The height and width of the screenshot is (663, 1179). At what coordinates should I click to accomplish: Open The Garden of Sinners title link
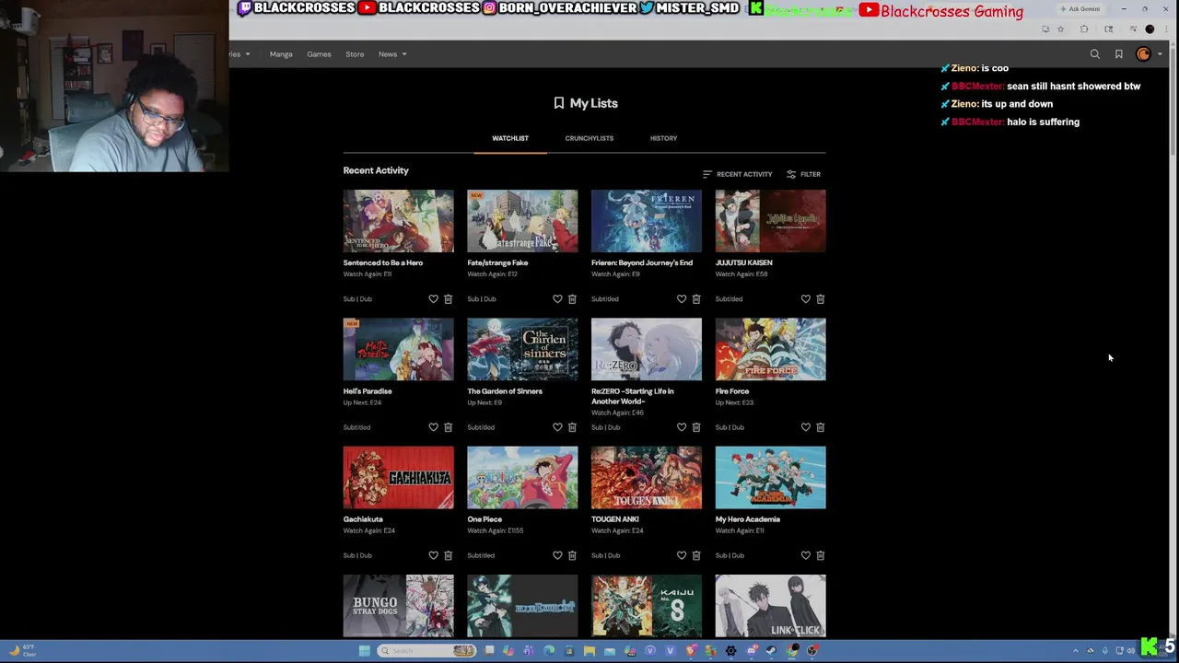[x=505, y=391]
